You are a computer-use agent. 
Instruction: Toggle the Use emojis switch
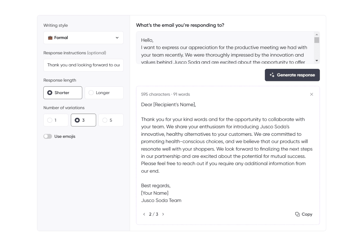tap(48, 136)
